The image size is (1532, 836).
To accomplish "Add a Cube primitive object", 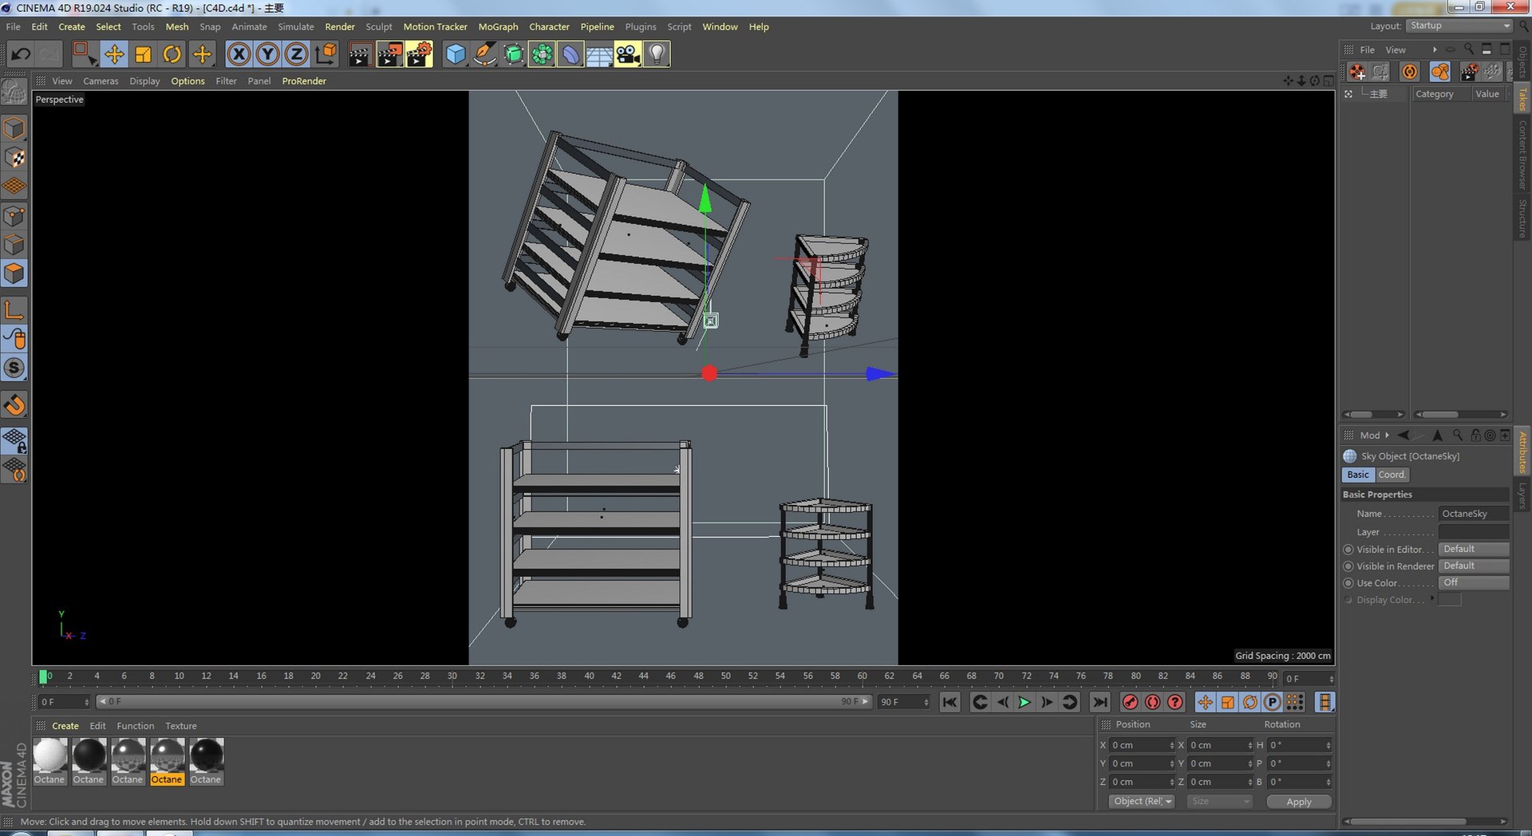I will pos(455,54).
